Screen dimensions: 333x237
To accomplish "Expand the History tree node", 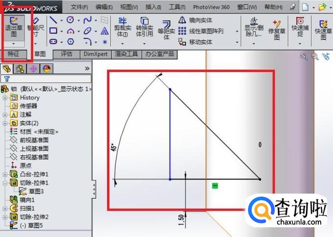I will [5, 98].
